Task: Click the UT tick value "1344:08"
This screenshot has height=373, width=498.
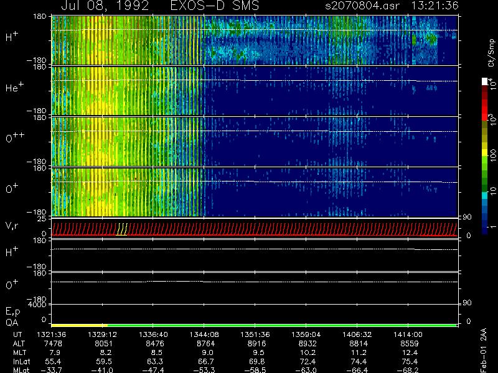Action: pos(204,334)
